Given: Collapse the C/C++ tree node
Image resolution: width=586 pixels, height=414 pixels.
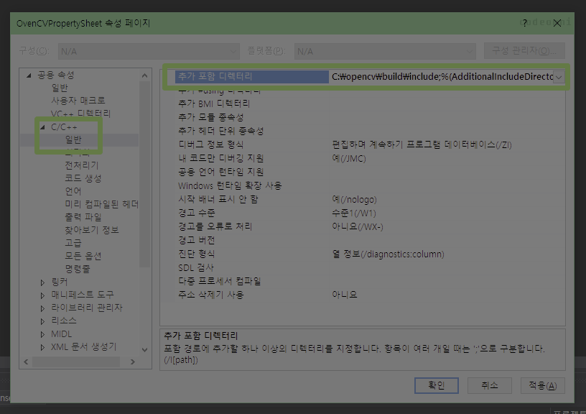Looking at the screenshot, I should click(x=42, y=127).
